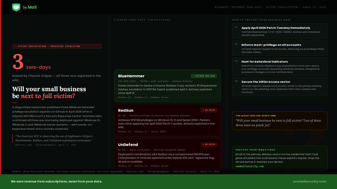
Task: Click the red "zero-days" label beside the 3
Action: 38,67
